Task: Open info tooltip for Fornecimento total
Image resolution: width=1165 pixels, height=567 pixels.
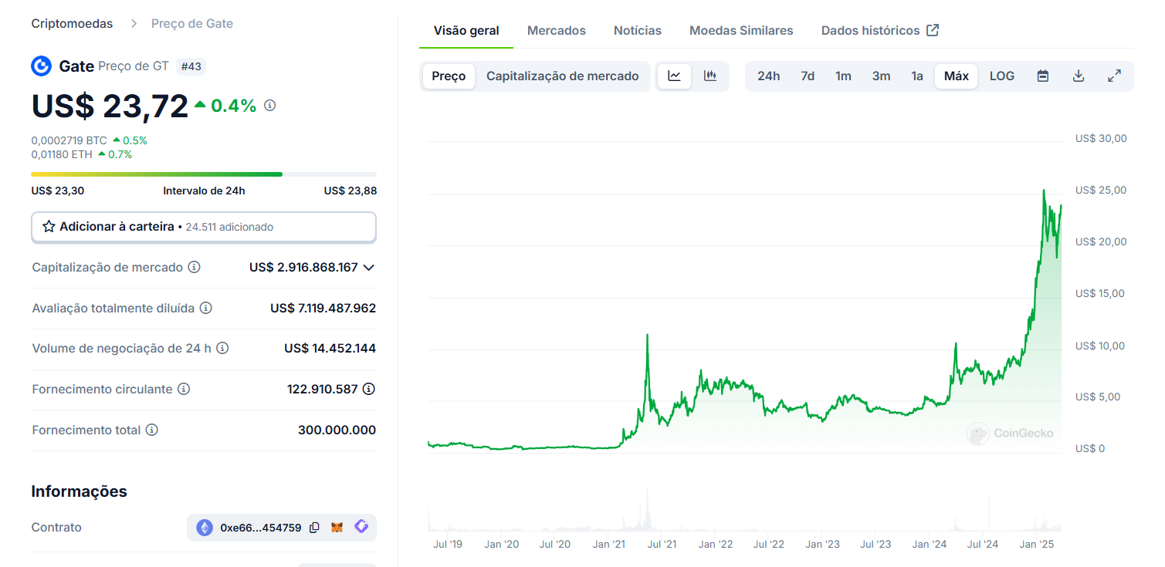Action: 152,430
